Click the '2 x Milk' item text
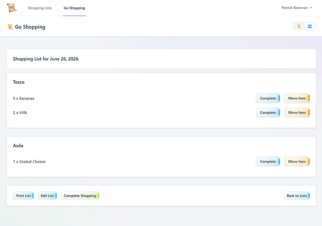322x226 pixels. (20, 113)
